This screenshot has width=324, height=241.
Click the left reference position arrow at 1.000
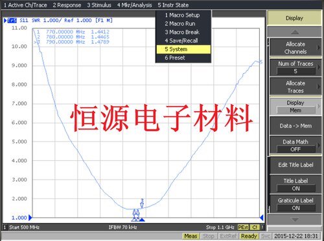point(30,218)
